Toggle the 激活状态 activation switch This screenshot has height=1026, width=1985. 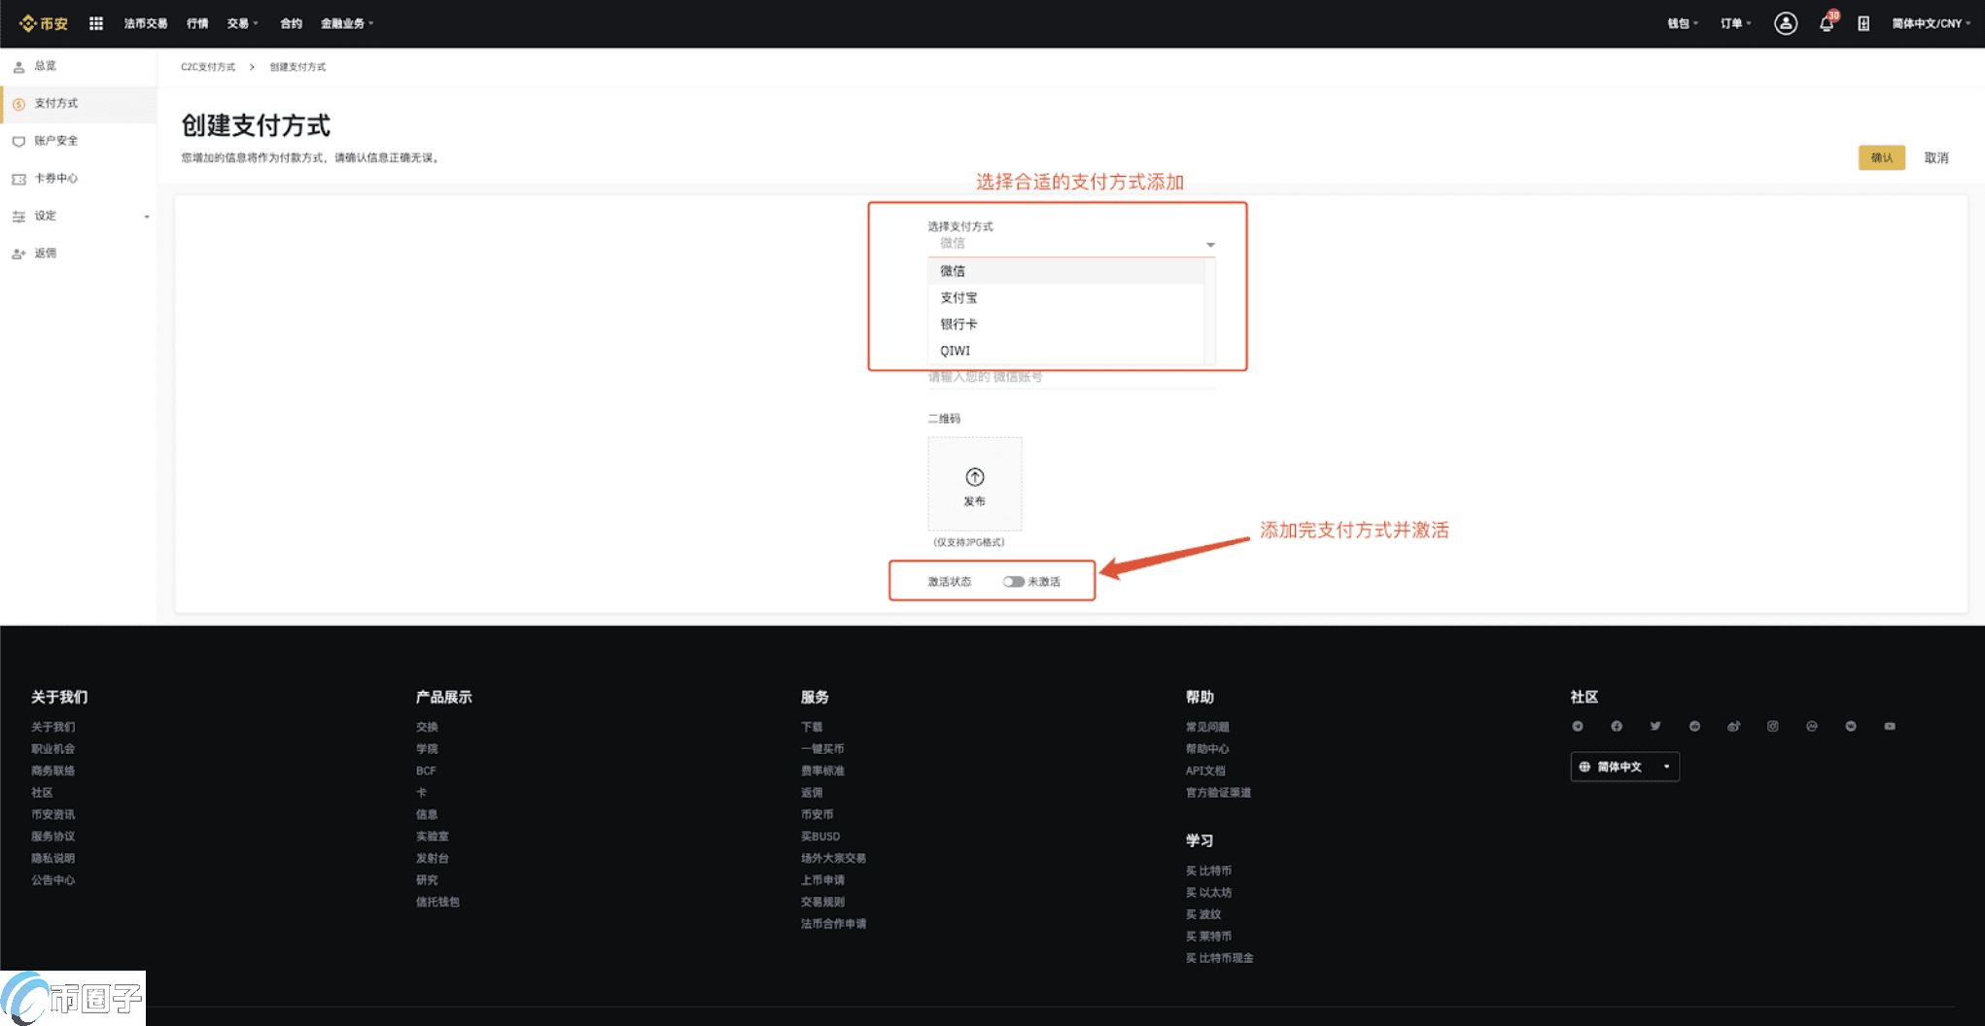1014,582
